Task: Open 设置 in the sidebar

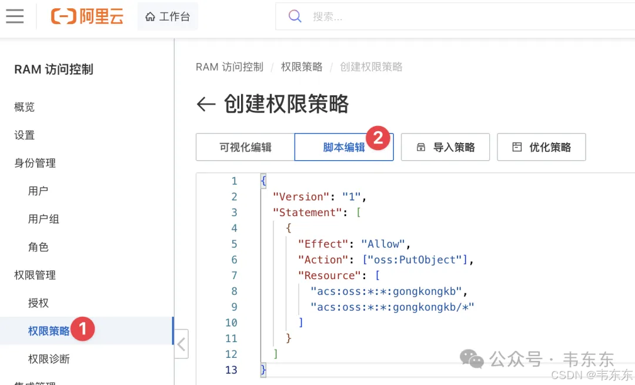Action: tap(24, 135)
